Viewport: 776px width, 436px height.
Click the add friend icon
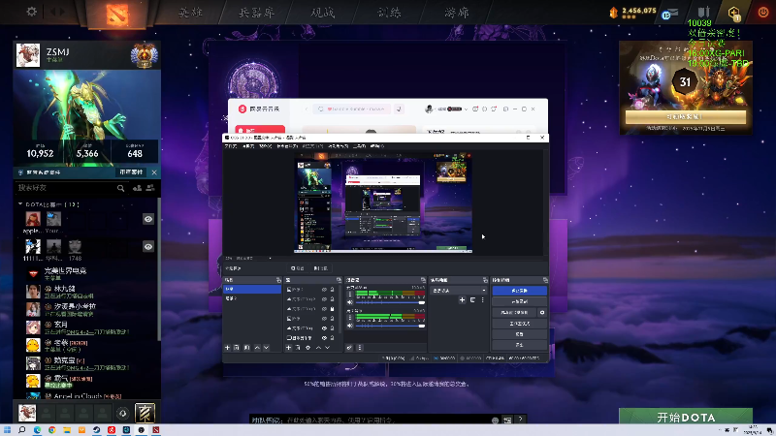click(x=137, y=188)
